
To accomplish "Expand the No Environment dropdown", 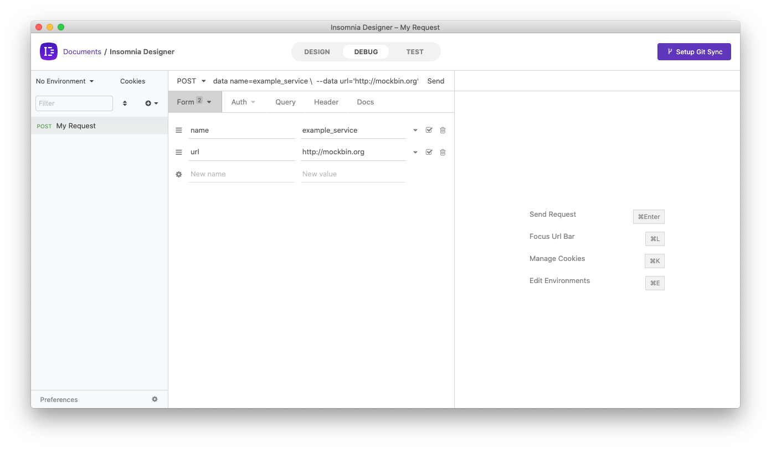I will point(65,81).
